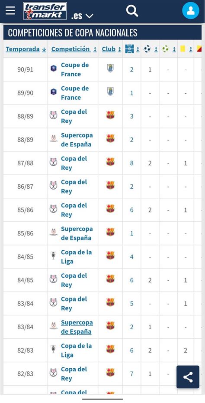Open Copa de la Liga 84/85 link

coord(77,257)
